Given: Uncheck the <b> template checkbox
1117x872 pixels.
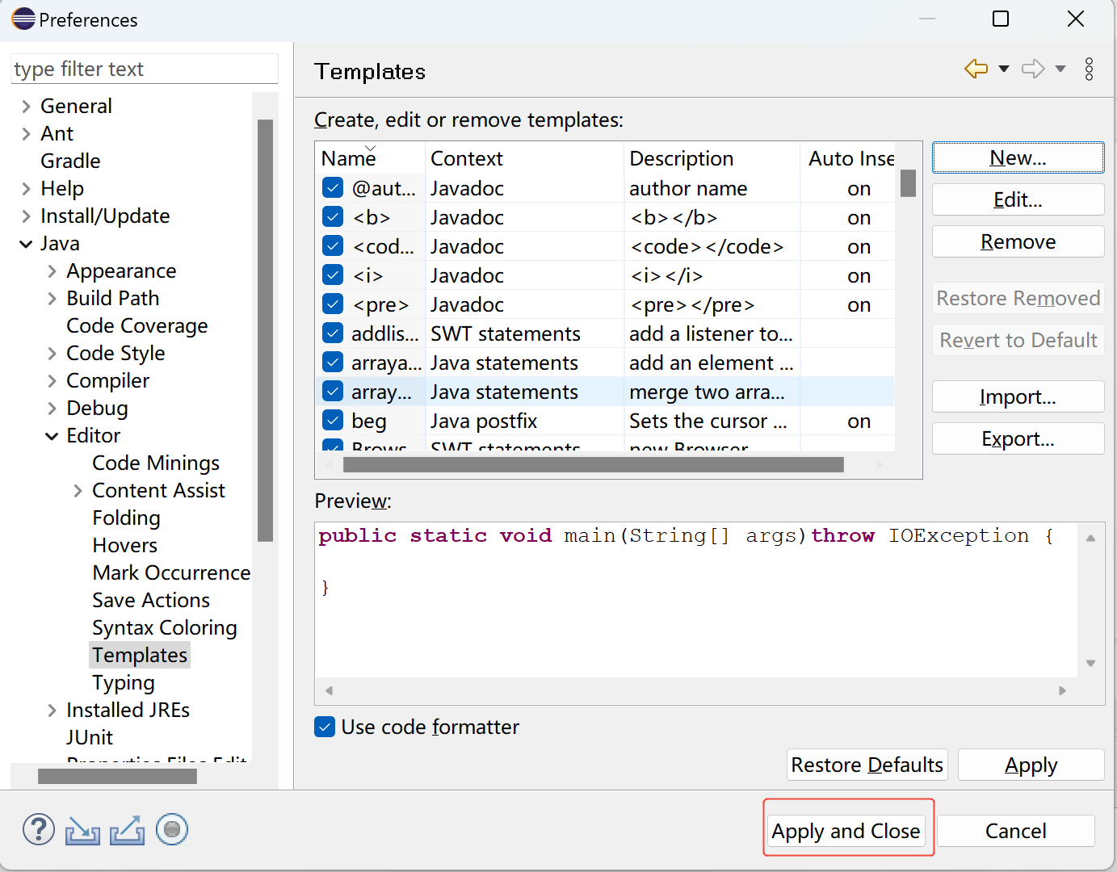Looking at the screenshot, I should (x=333, y=217).
